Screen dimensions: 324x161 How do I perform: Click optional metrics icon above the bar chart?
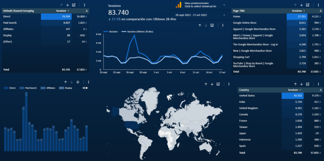(78, 82)
